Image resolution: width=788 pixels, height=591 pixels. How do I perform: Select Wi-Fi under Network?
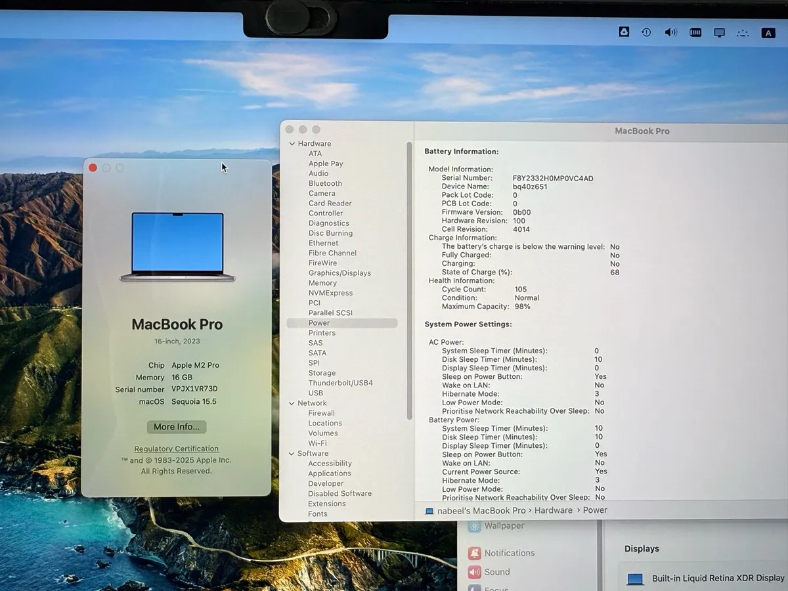pos(318,443)
